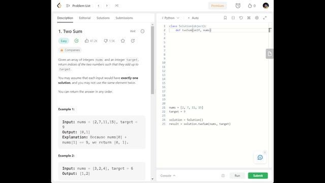Image resolution: width=325 pixels, height=183 pixels.
Task: Click the 'Example 2:' heading
Action: coord(67,156)
